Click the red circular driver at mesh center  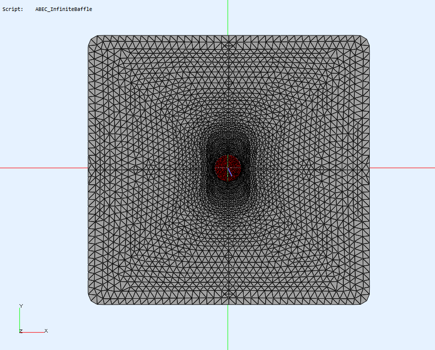point(228,168)
